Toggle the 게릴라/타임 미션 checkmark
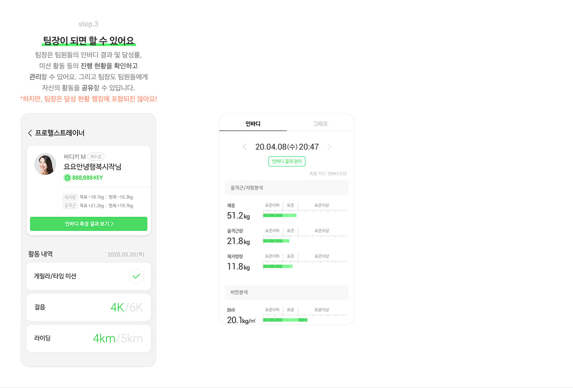Image resolution: width=573 pixels, height=388 pixels. 136,276
